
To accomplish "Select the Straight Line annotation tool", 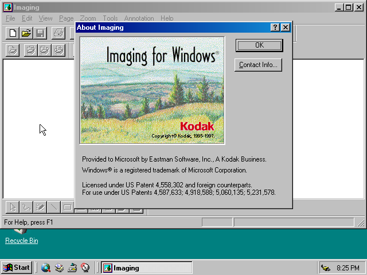I will pyautogui.click(x=54, y=207).
